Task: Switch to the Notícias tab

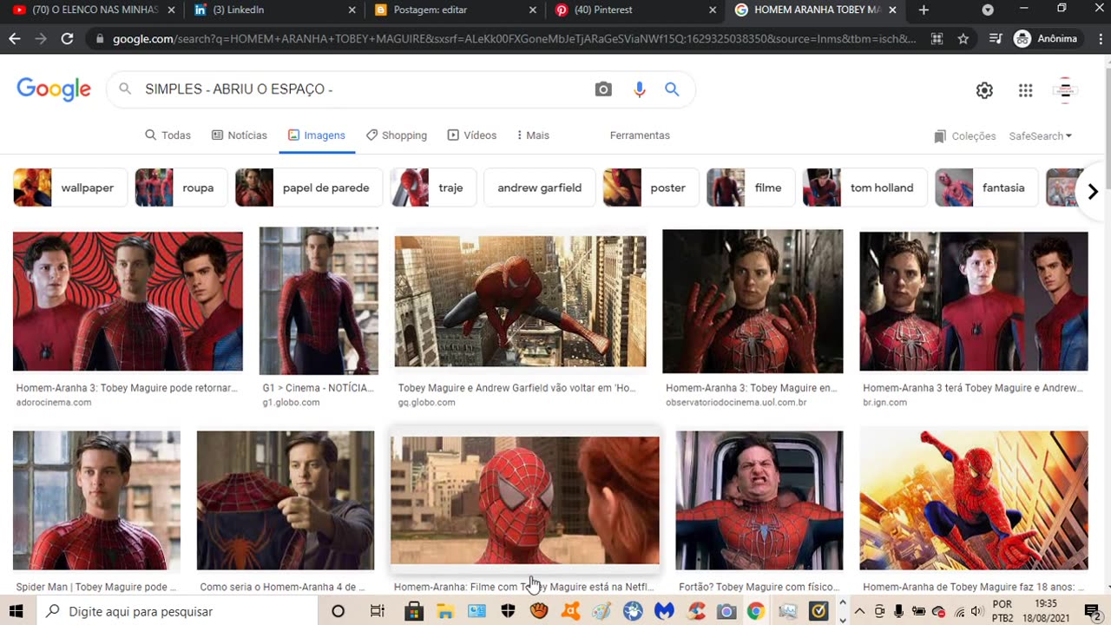Action: tap(240, 135)
